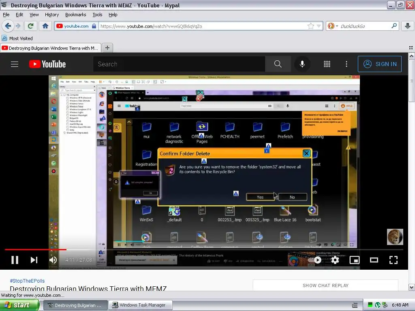Mute the video with the speaker icon
415x311 pixels.
click(x=53, y=260)
